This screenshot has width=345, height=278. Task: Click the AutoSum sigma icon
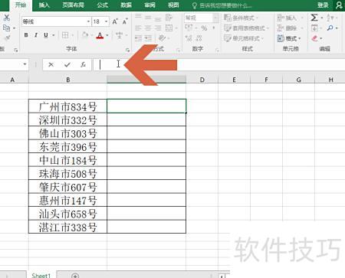[x=314, y=18]
